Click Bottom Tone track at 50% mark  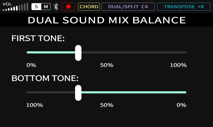106,92
